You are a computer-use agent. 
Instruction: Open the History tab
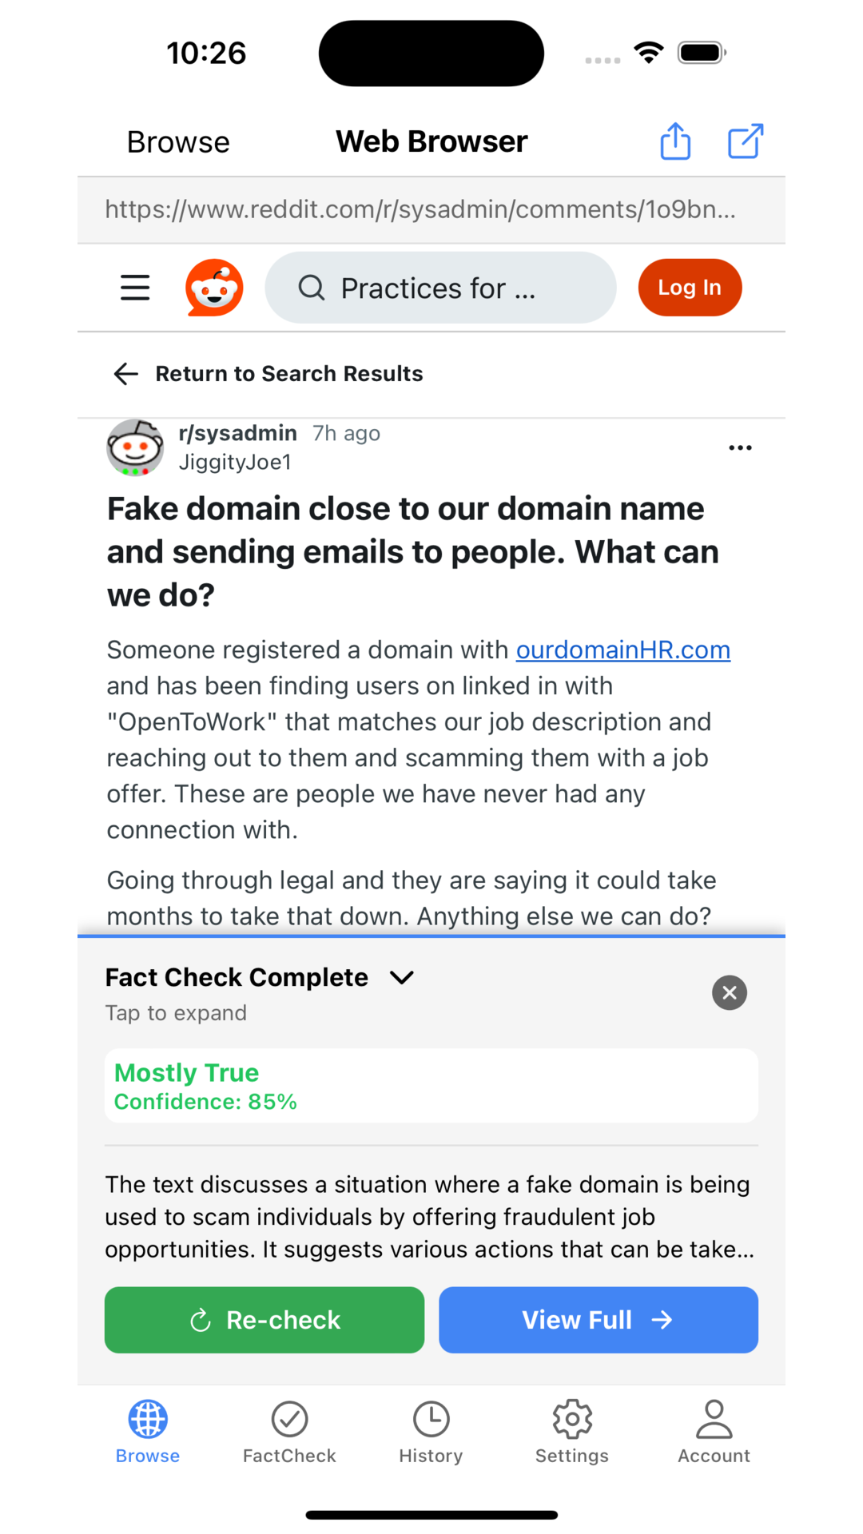click(431, 1432)
